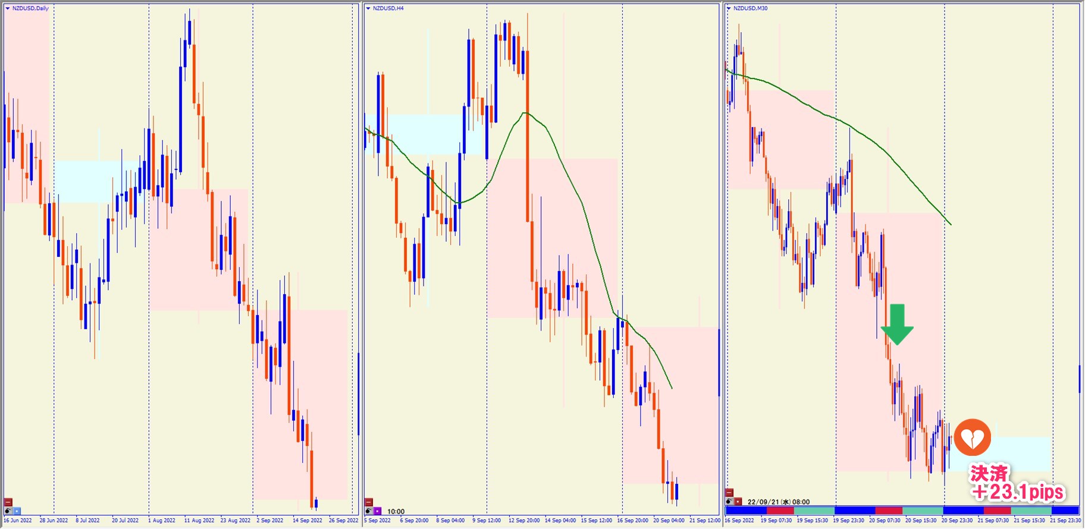Expand the NZDUSD,M30 chart dropdown triangle
The width and height of the screenshot is (1085, 529).
[729, 8]
